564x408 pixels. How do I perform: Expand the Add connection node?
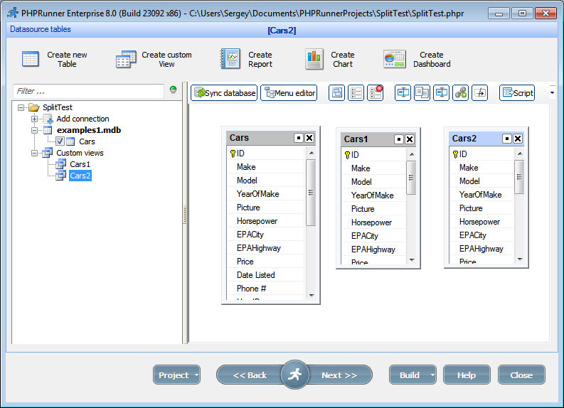pos(35,119)
